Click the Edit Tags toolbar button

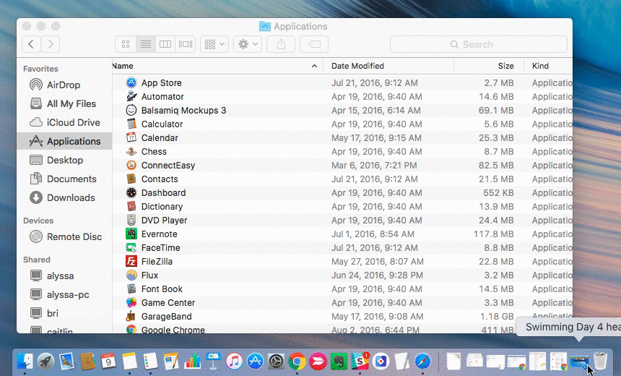click(314, 44)
